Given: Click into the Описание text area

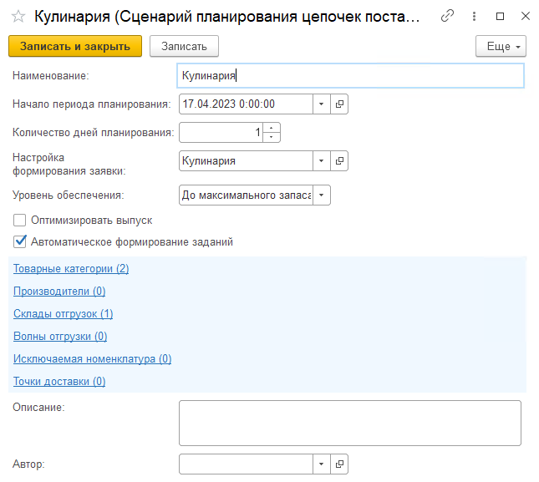Looking at the screenshot, I should (349, 423).
